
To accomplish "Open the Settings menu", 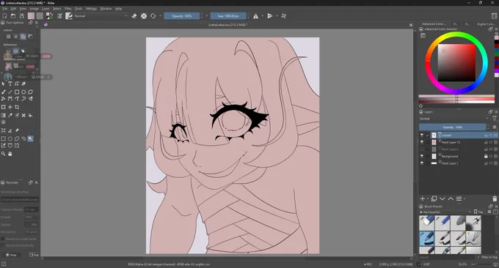I will (91, 9).
